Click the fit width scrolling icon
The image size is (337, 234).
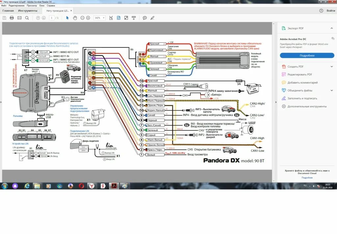pyautogui.click(x=111, y=18)
